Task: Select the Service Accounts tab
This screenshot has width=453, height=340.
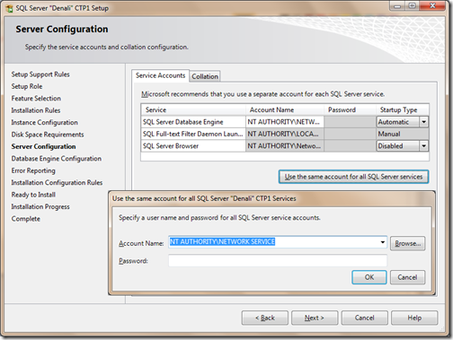Action: coord(160,75)
